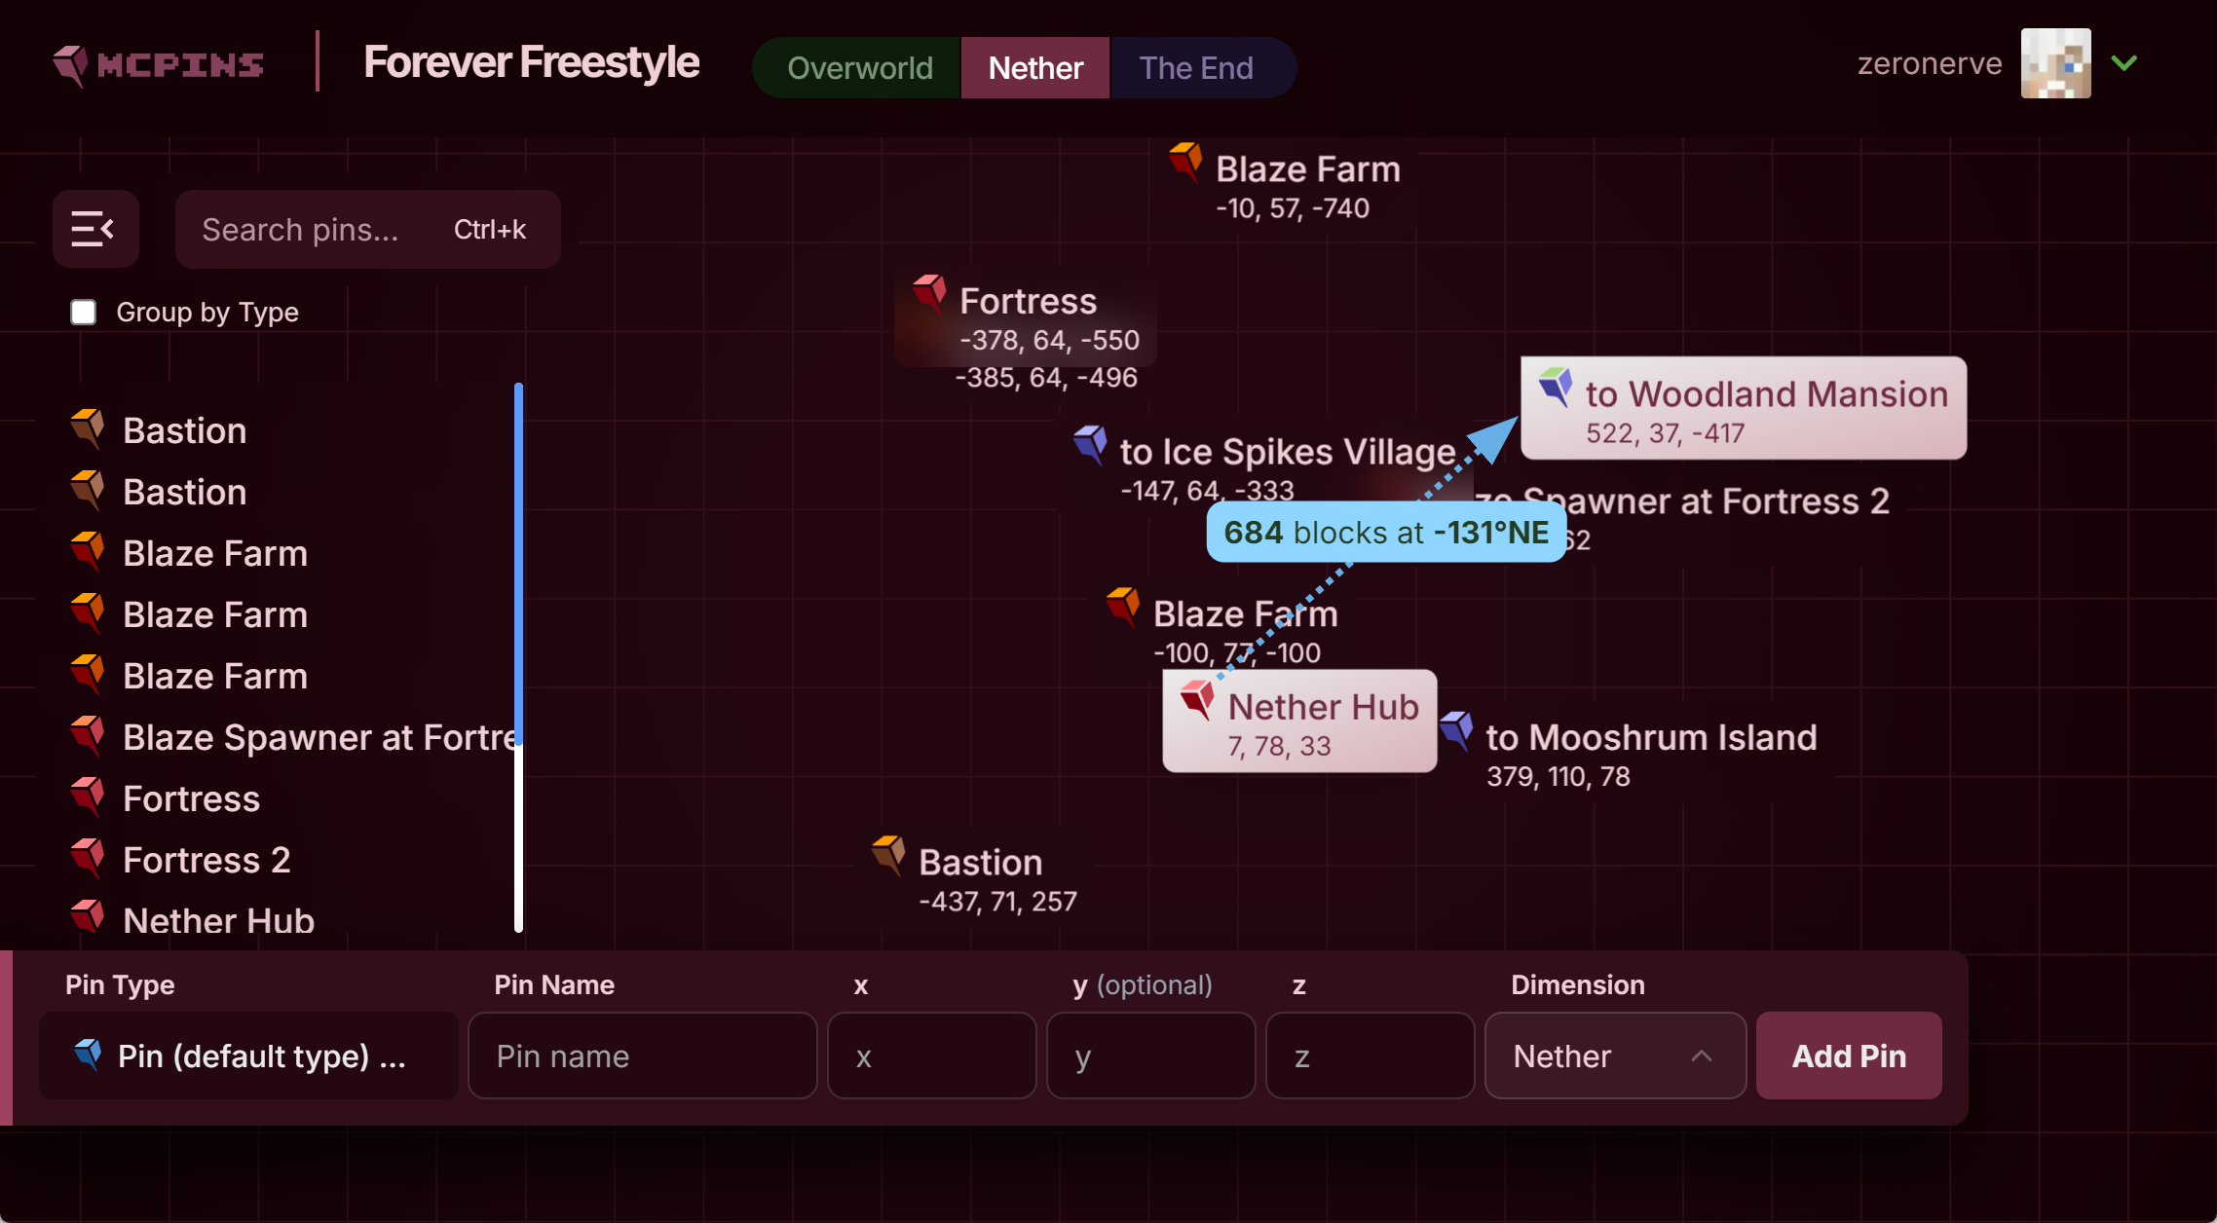Open the zeronerve user menu chevron
The image size is (2217, 1223).
(2124, 63)
